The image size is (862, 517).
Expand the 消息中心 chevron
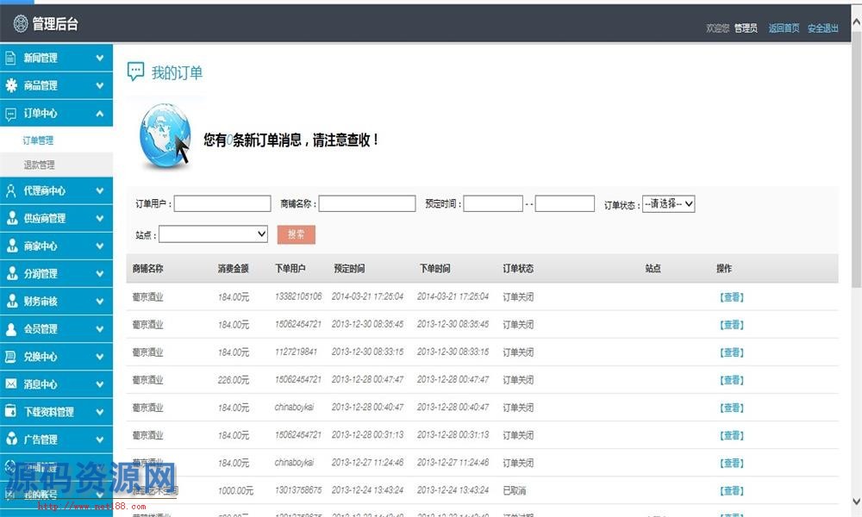(x=99, y=384)
